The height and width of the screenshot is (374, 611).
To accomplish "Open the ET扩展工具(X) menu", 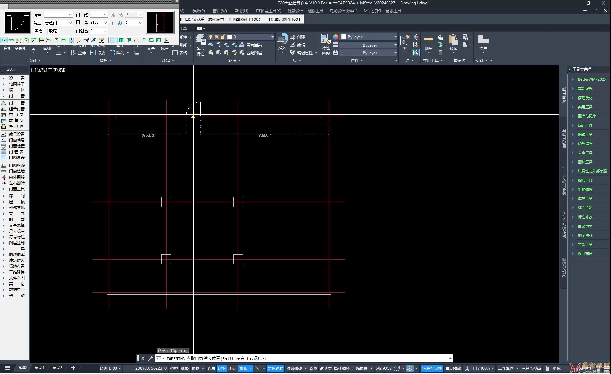I will [268, 11].
